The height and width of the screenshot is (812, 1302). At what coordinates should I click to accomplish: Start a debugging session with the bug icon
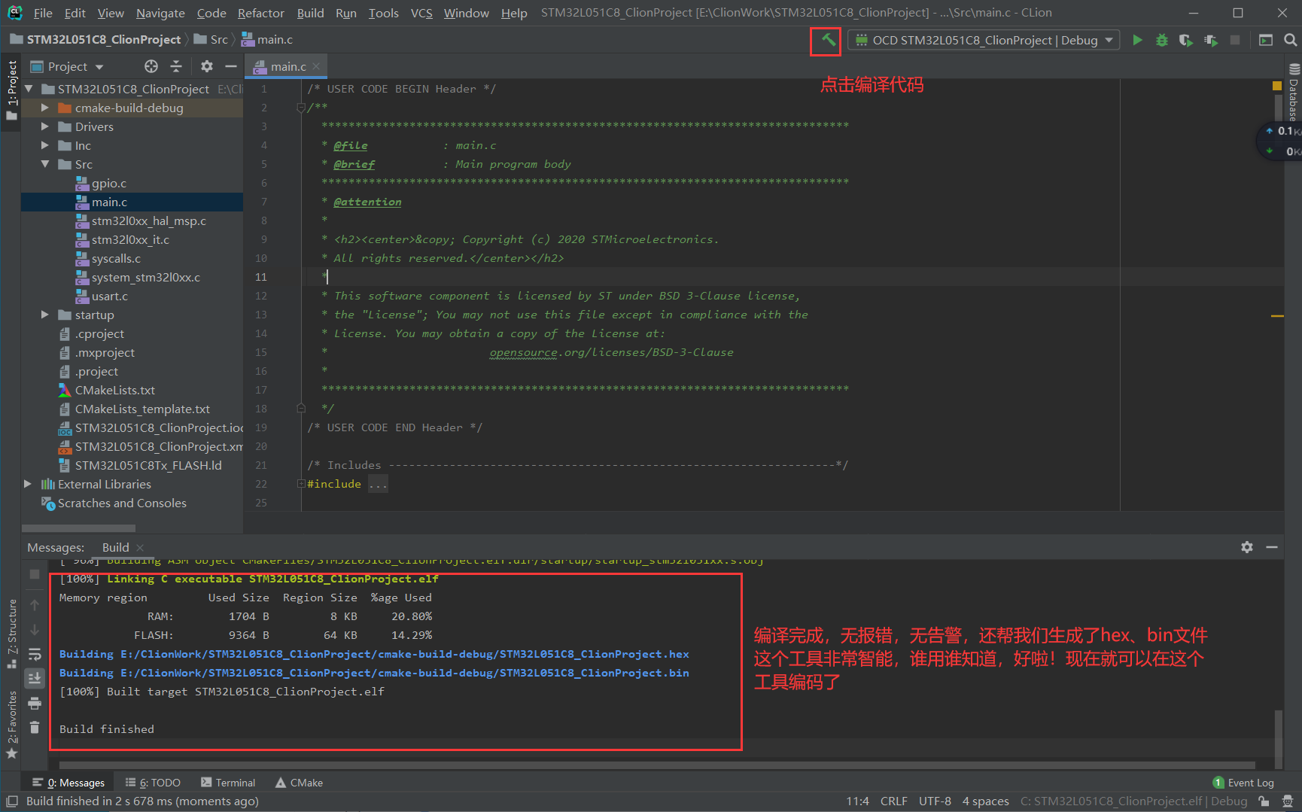click(1161, 40)
